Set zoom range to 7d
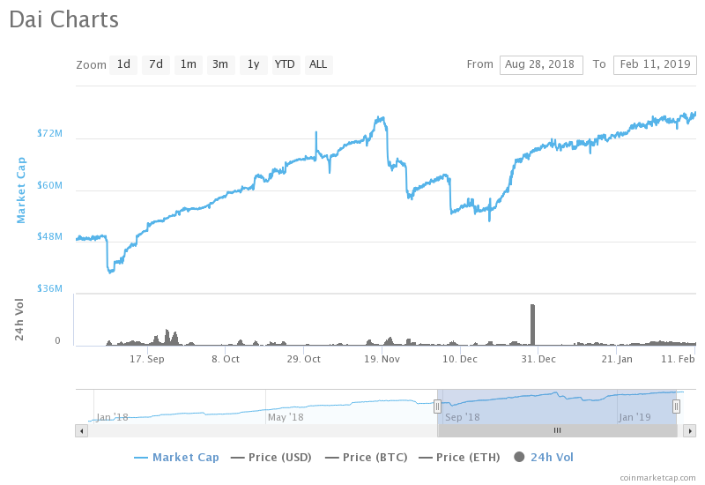705x485 pixels. tap(156, 64)
